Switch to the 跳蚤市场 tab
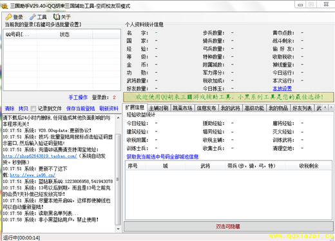 coord(182,108)
